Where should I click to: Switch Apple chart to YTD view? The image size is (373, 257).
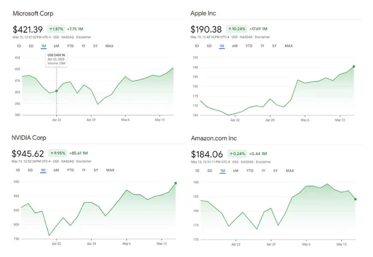click(249, 46)
